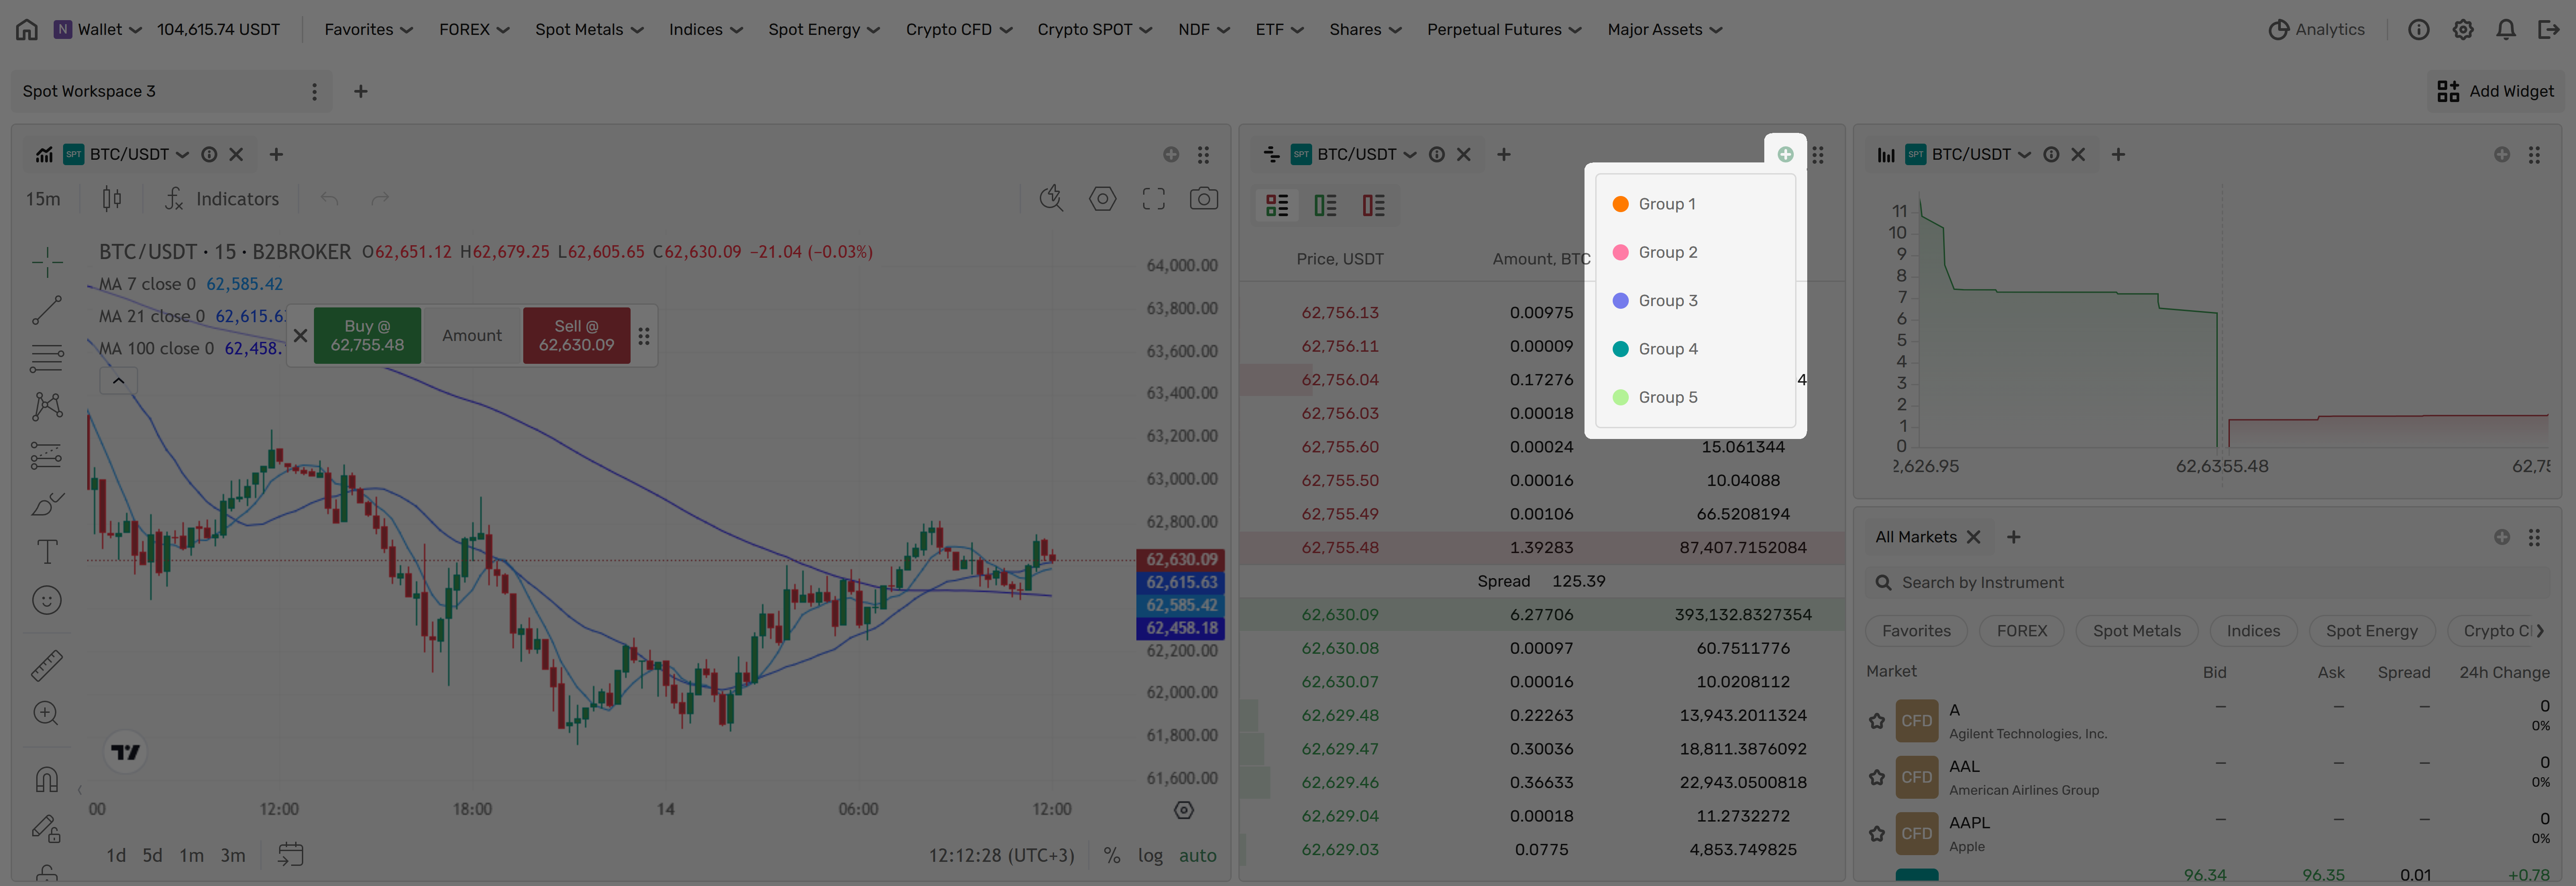Toggle percent scale on chart
Screen dimensions: 2576x886
tap(1111, 855)
